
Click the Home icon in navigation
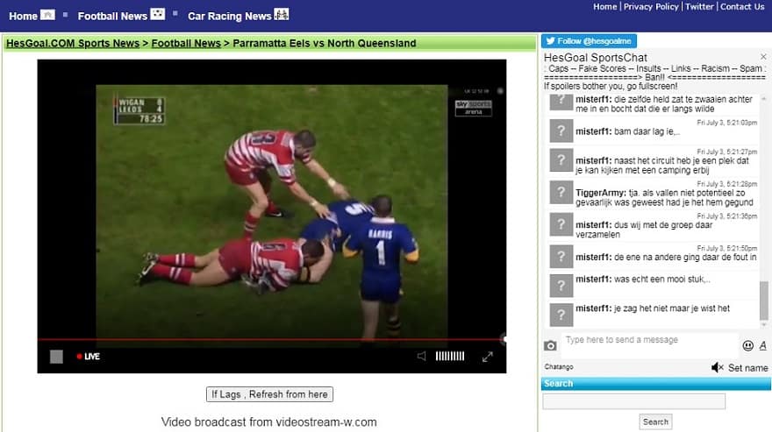click(x=48, y=15)
